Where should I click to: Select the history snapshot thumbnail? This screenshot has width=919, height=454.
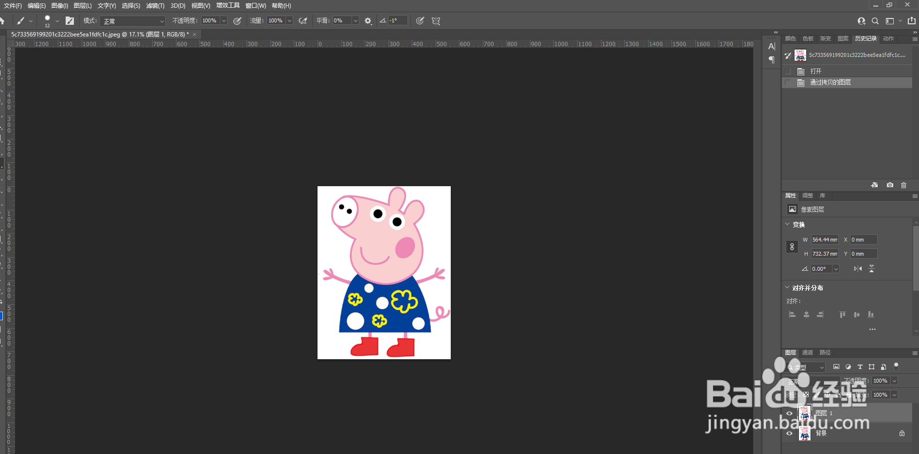800,55
